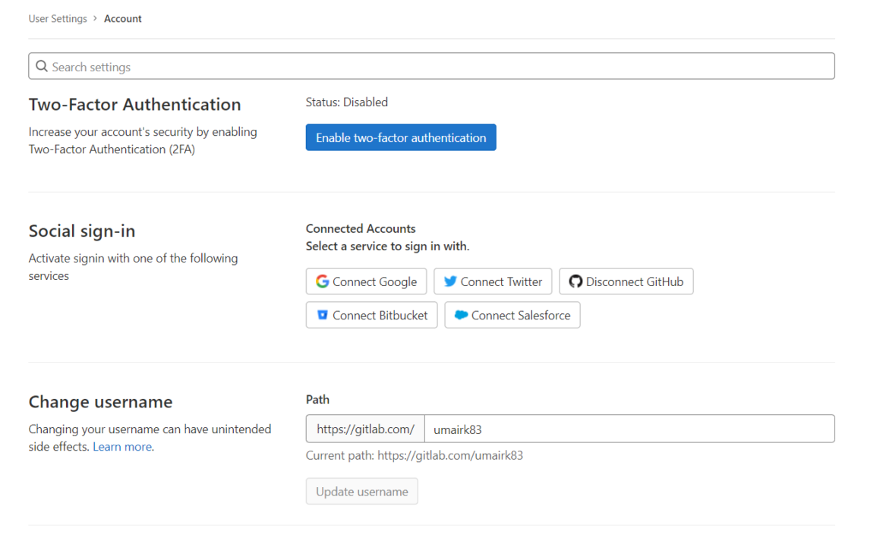Click the Google logo icon
This screenshot has height=547, width=883.
point(322,281)
